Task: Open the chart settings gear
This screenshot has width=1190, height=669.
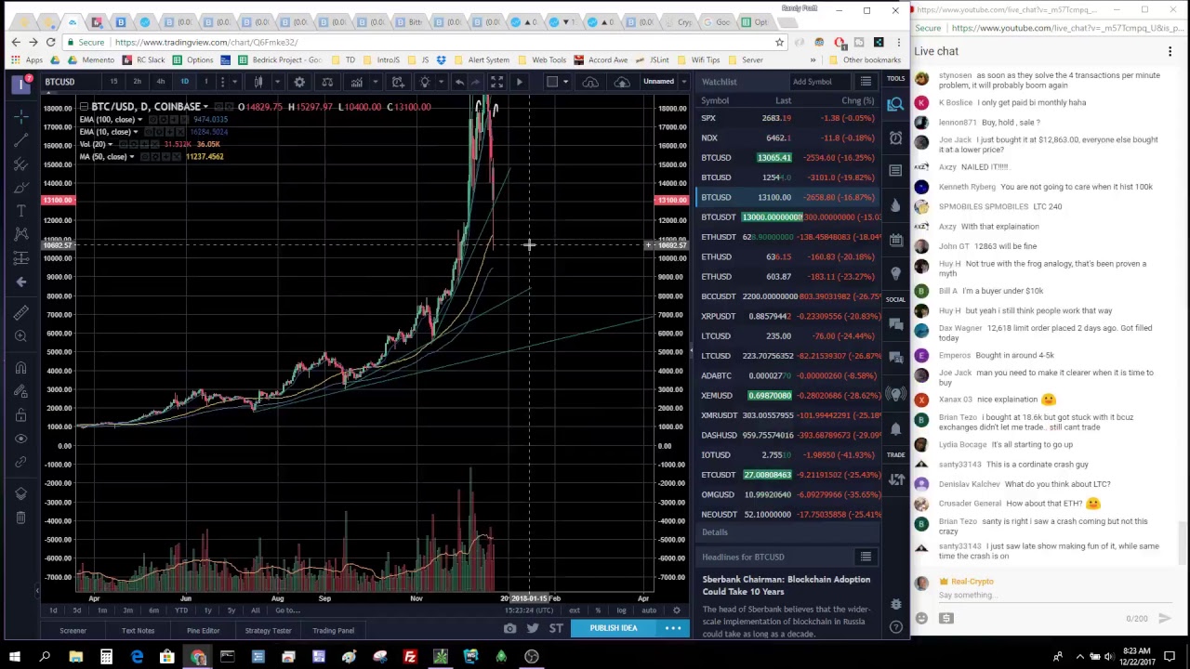Action: (299, 82)
